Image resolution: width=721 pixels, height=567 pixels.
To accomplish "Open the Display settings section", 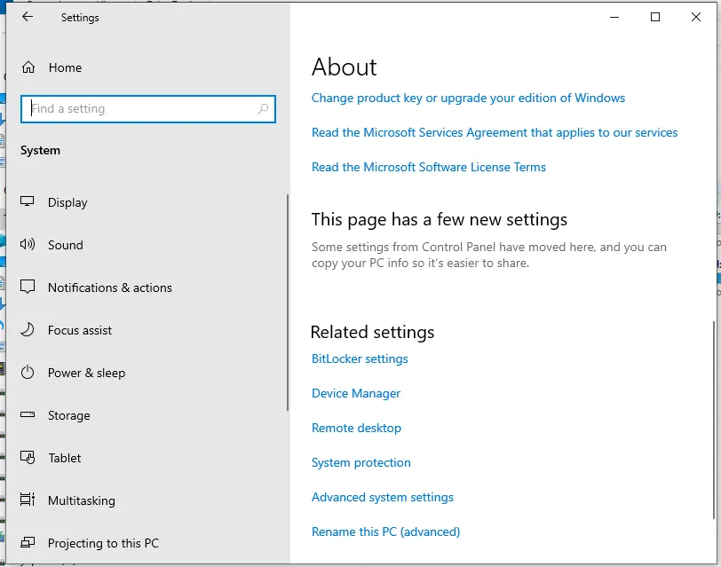I will coord(67,202).
